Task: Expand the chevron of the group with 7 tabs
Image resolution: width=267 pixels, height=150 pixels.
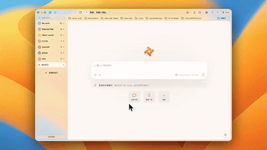Action: (x=63, y=41)
